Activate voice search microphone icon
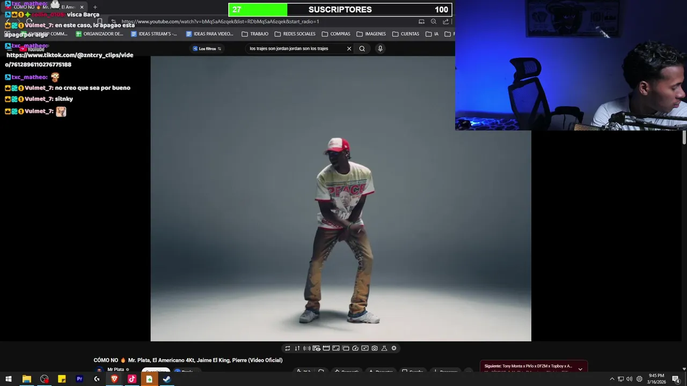The height and width of the screenshot is (386, 687). [380, 49]
